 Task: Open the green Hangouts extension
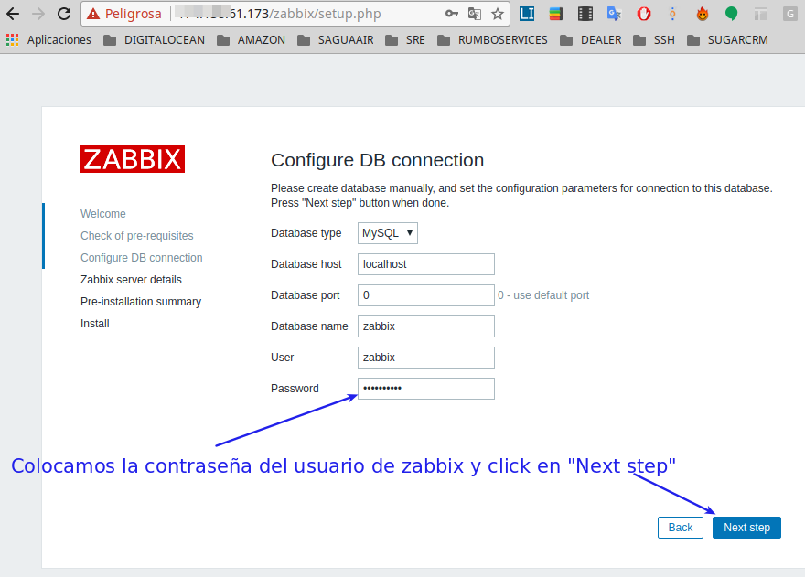click(x=732, y=14)
